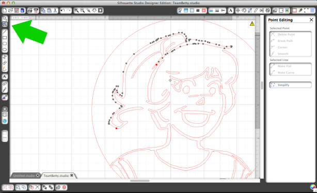Click the yellow warning triangle icon
Image resolution: width=317 pixels, height=193 pixels.
point(252,24)
